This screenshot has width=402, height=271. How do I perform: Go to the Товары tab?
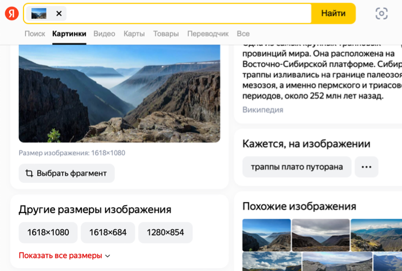pyautogui.click(x=166, y=34)
